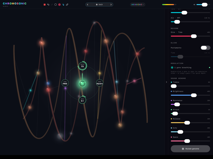Go to previous preset with left chevron

click(88, 5)
